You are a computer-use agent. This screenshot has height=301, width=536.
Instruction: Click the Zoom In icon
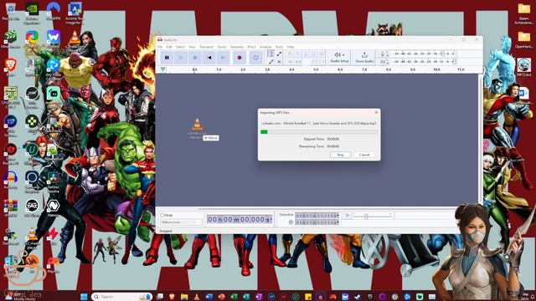[290, 54]
